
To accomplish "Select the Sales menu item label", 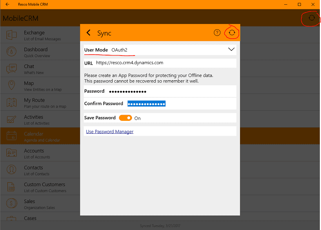I will click(x=29, y=201).
